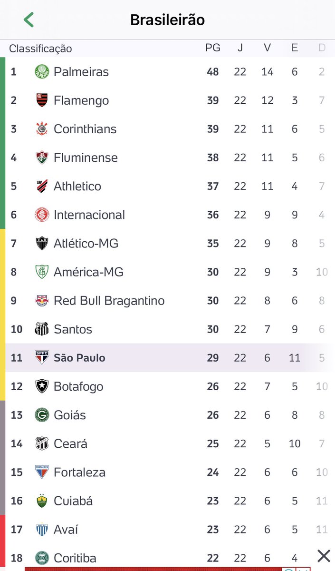
Task: Tap the Classificação header label
Action: click(x=41, y=49)
